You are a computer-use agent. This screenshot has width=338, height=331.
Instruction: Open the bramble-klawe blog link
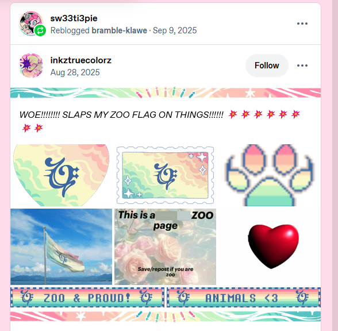point(120,30)
